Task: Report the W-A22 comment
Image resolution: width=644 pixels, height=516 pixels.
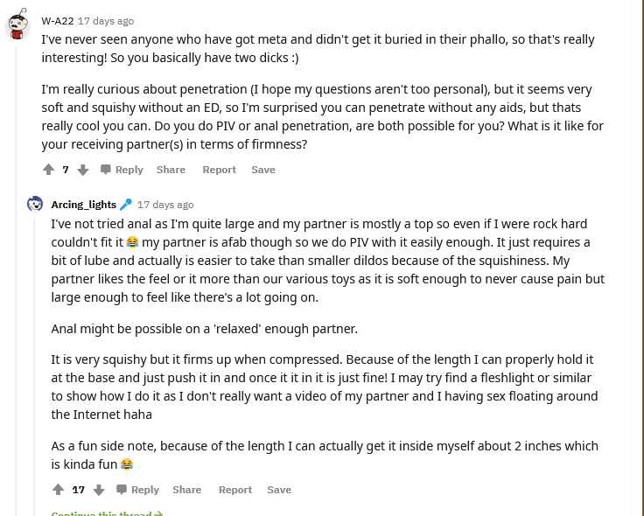Action: pyautogui.click(x=219, y=170)
